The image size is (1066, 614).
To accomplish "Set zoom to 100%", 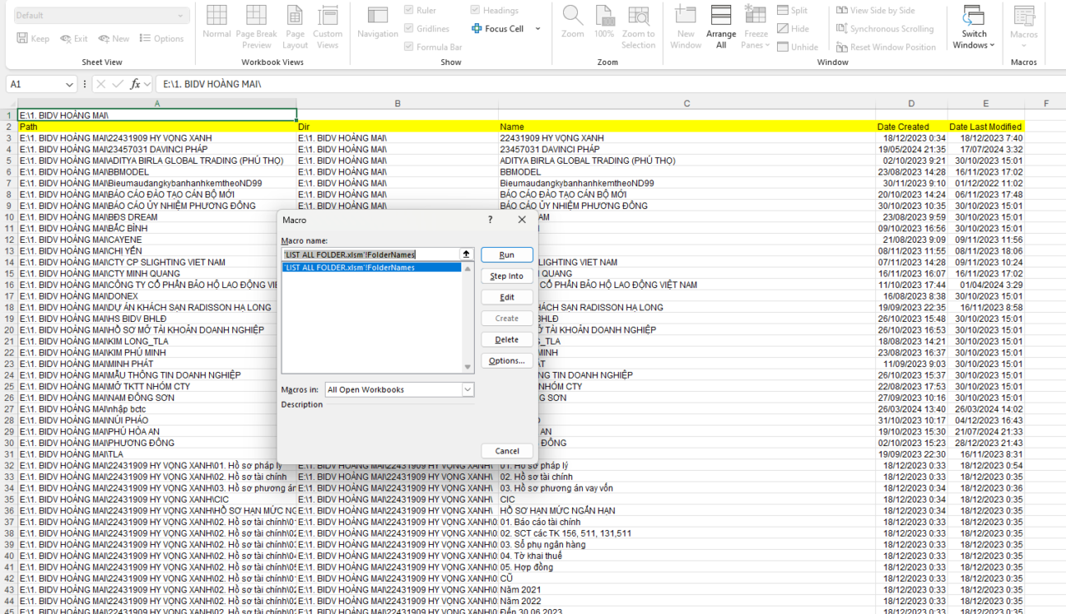I will [x=604, y=22].
